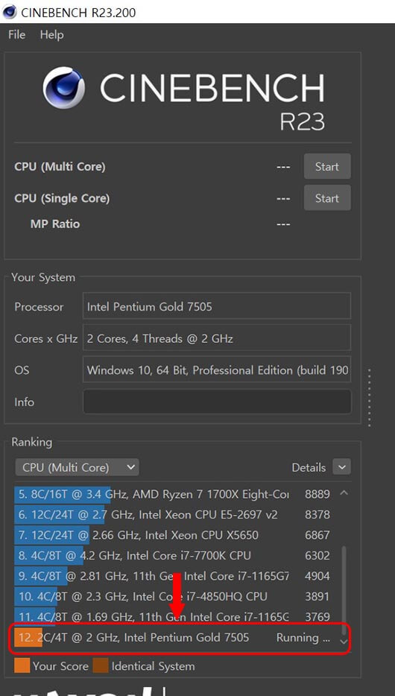Click the OS field showing Windows 10
This screenshot has width=395, height=696.
217,370
